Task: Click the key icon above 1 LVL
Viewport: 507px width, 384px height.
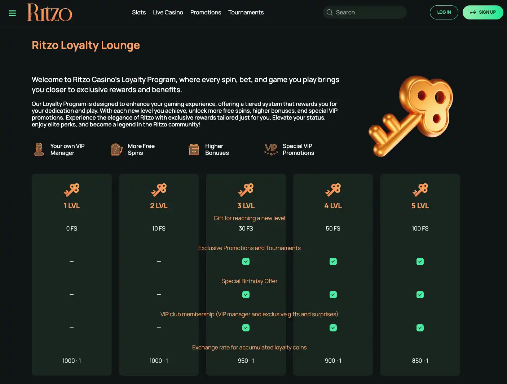Action: [72, 190]
